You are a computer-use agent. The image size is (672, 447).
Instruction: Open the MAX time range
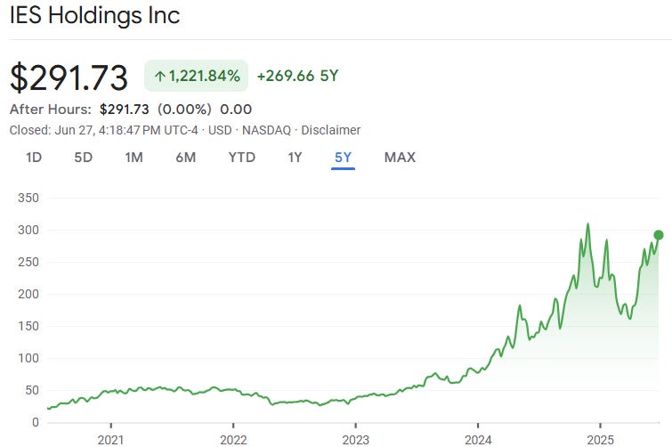point(400,158)
